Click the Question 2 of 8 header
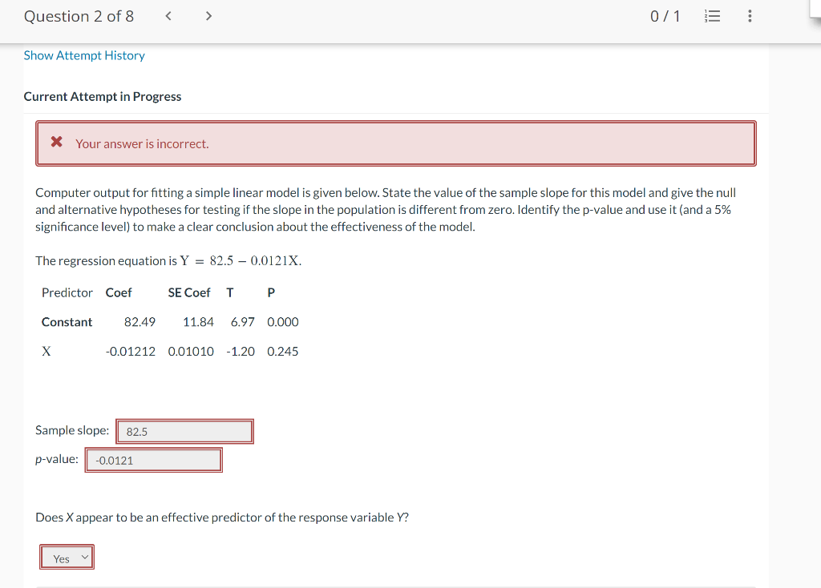 78,15
